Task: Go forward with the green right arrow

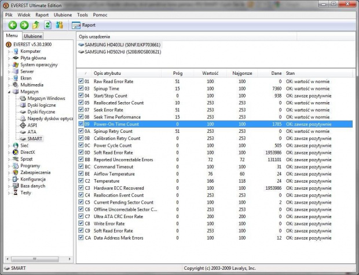Action: point(24,25)
